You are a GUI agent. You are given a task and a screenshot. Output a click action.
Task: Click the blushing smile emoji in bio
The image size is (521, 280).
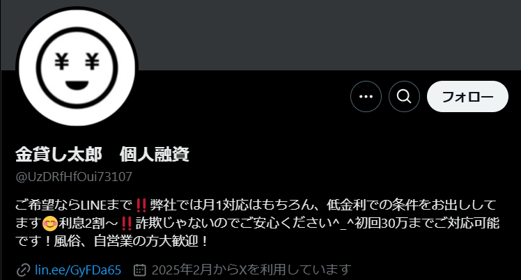click(x=50, y=223)
